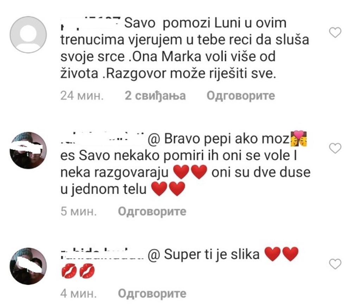Viewport: 352px width, 304px height.
Task: Click the red lips kiss emojis
Action: click(78, 271)
